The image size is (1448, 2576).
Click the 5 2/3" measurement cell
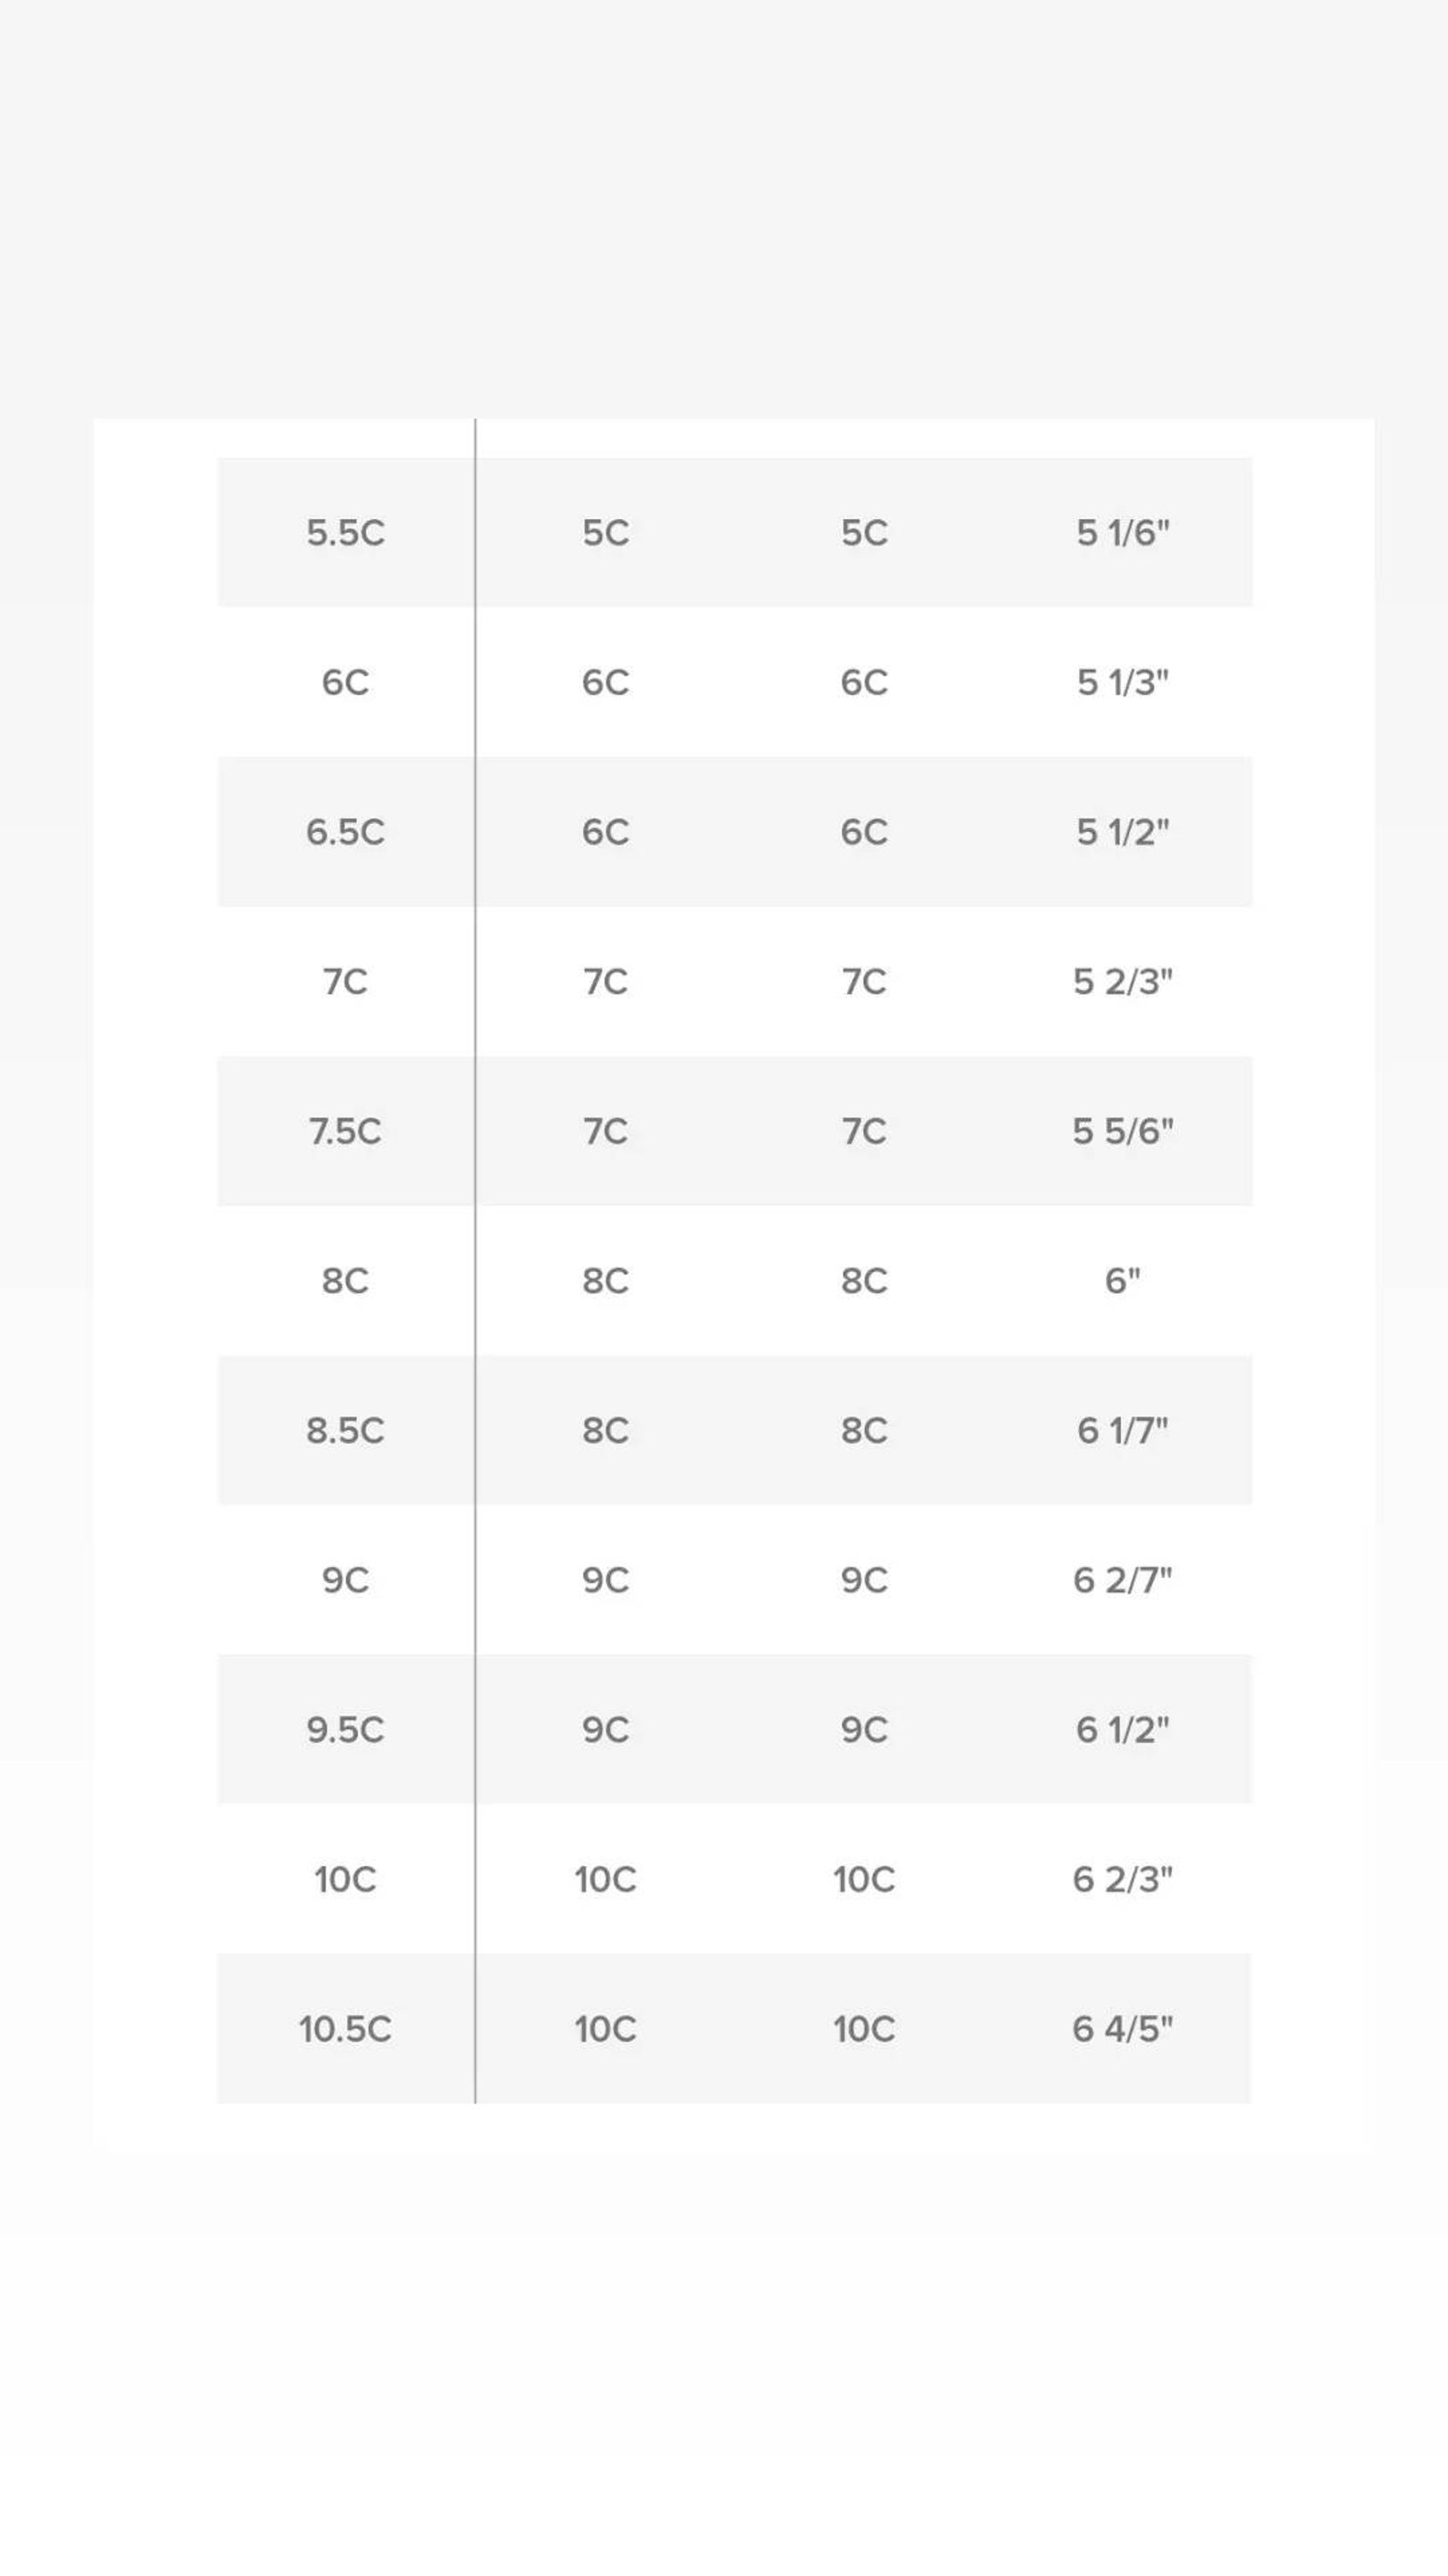coord(1122,981)
